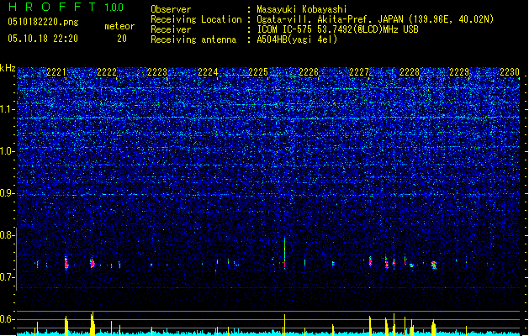Click the 0.8 kHz axis label
Viewport: 529px width, 336px height.
point(8,235)
